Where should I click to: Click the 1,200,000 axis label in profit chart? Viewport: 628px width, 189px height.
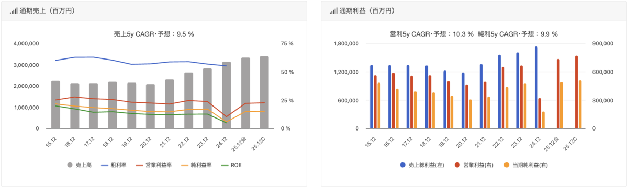346,72
